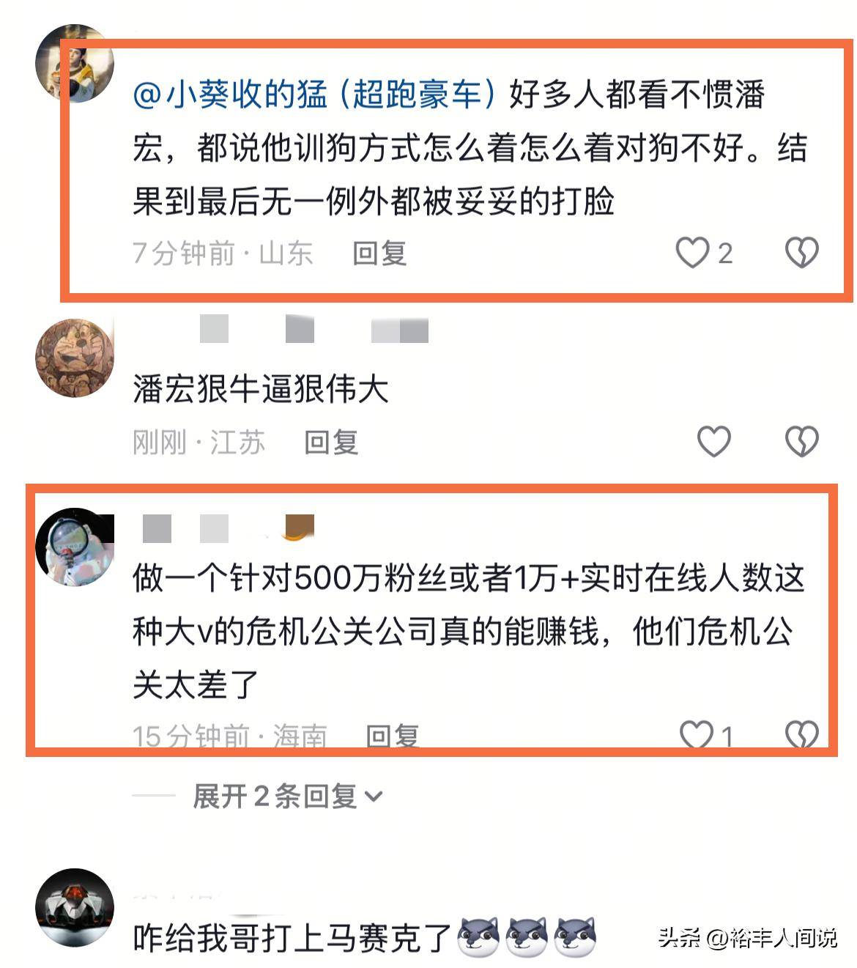Select comment text 咋给我哥打上马赛克了
The height and width of the screenshot is (968, 857).
(x=292, y=938)
